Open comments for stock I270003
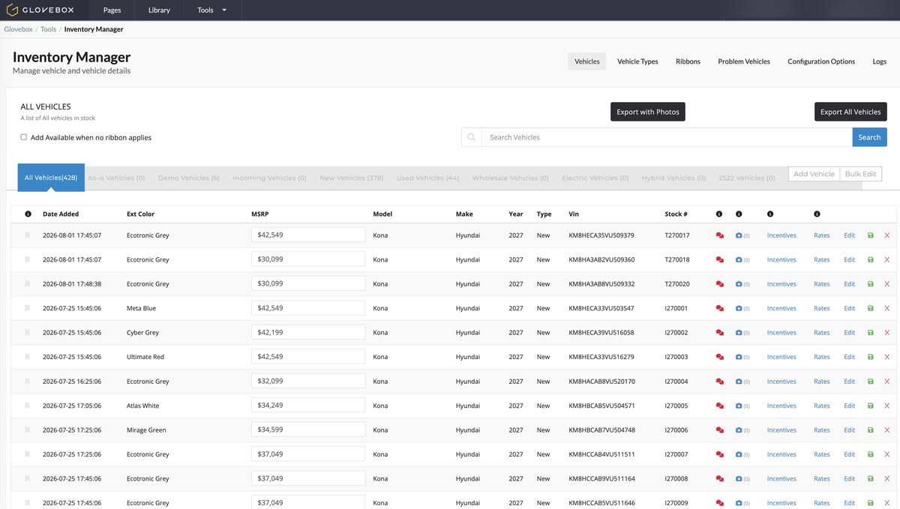Screen dimensions: 900x509 720,357
